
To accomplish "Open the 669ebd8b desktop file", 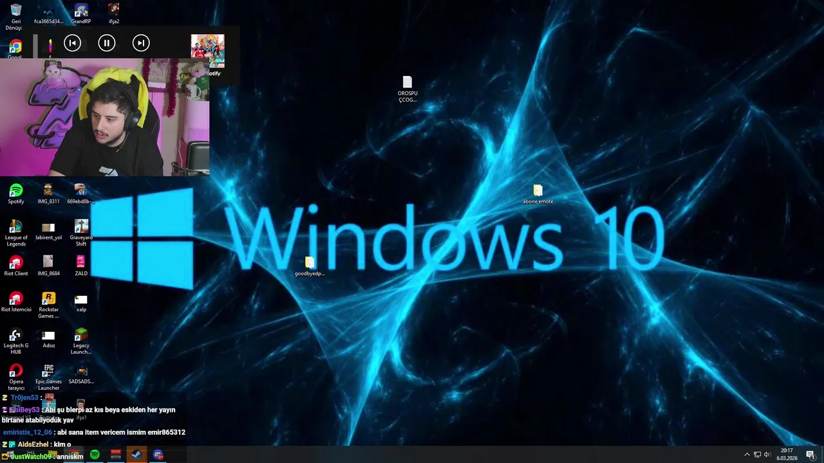I will (80, 194).
